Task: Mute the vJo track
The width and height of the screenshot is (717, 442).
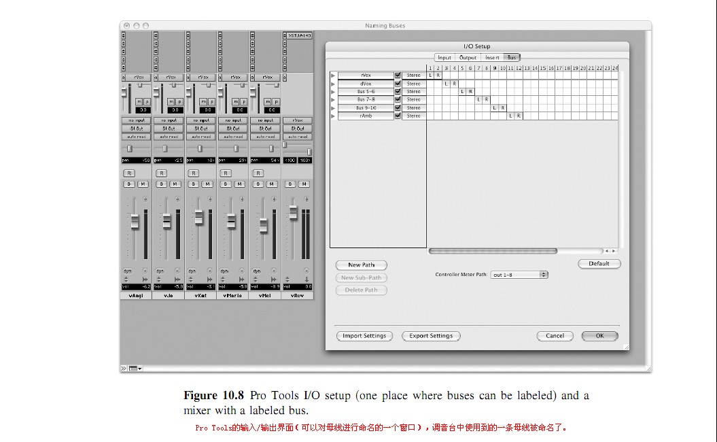Action: coord(175,184)
